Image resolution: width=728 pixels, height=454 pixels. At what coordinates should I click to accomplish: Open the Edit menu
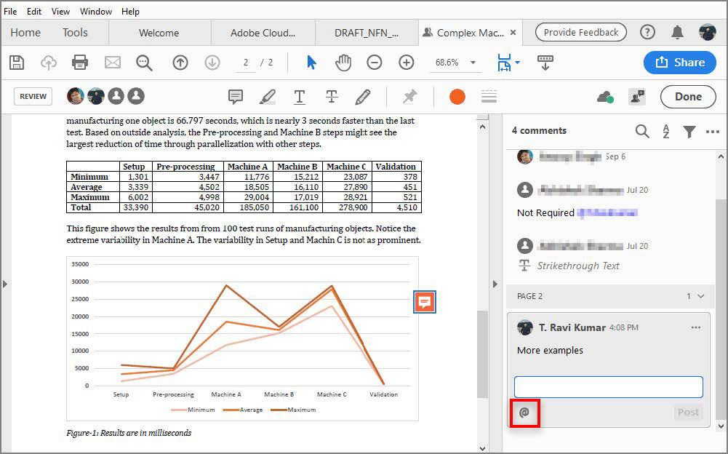click(x=34, y=11)
